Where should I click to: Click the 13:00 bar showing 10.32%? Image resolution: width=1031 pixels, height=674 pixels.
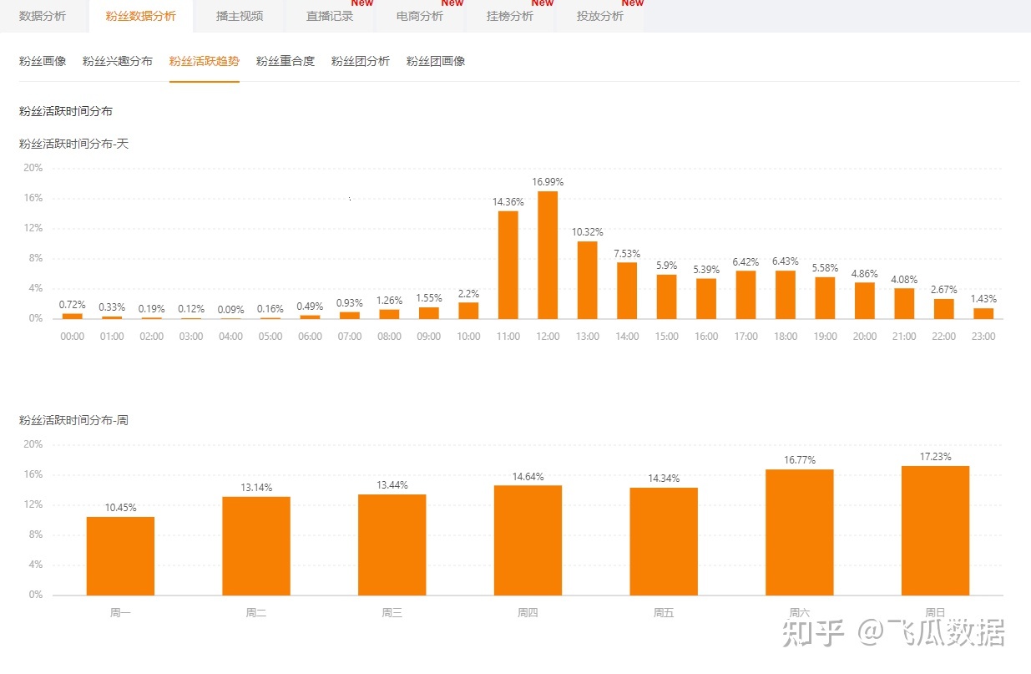coord(588,280)
